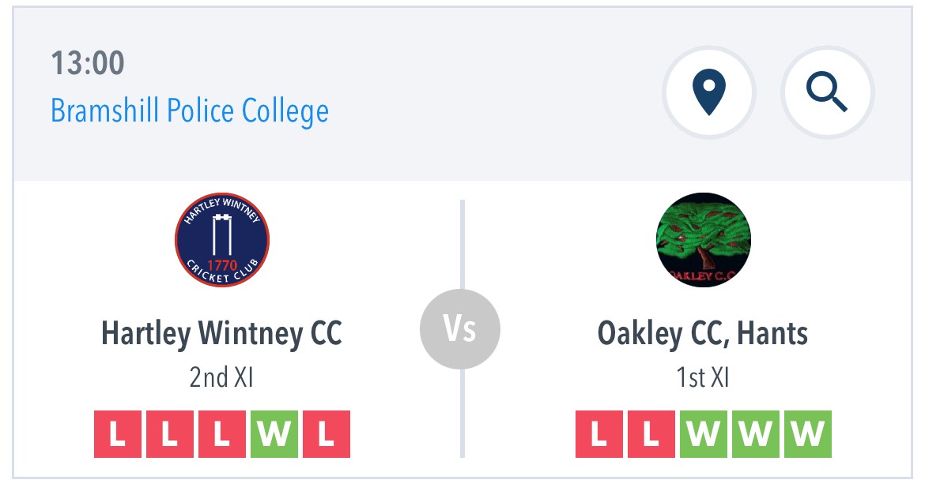Select the Oakley CC tree logo
The height and width of the screenshot is (491, 925).
tap(703, 240)
